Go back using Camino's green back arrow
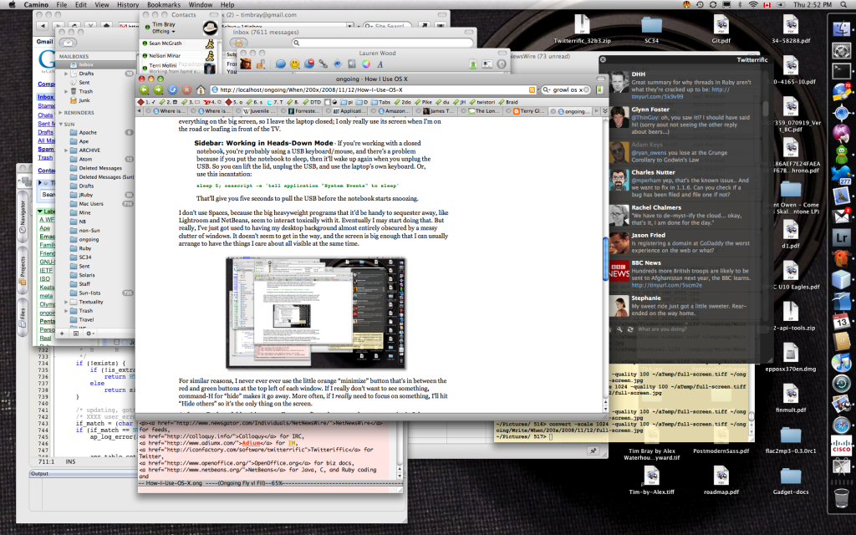This screenshot has height=535, width=856. pyautogui.click(x=144, y=90)
